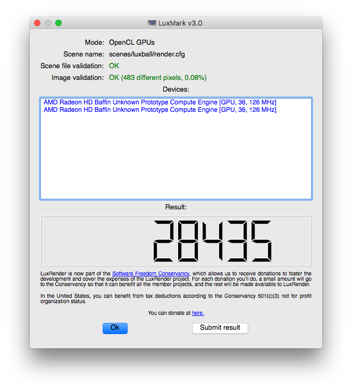Close the LuxMark window with red button

(x=37, y=23)
